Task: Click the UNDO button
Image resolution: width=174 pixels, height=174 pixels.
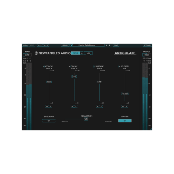Action: pos(26,45)
